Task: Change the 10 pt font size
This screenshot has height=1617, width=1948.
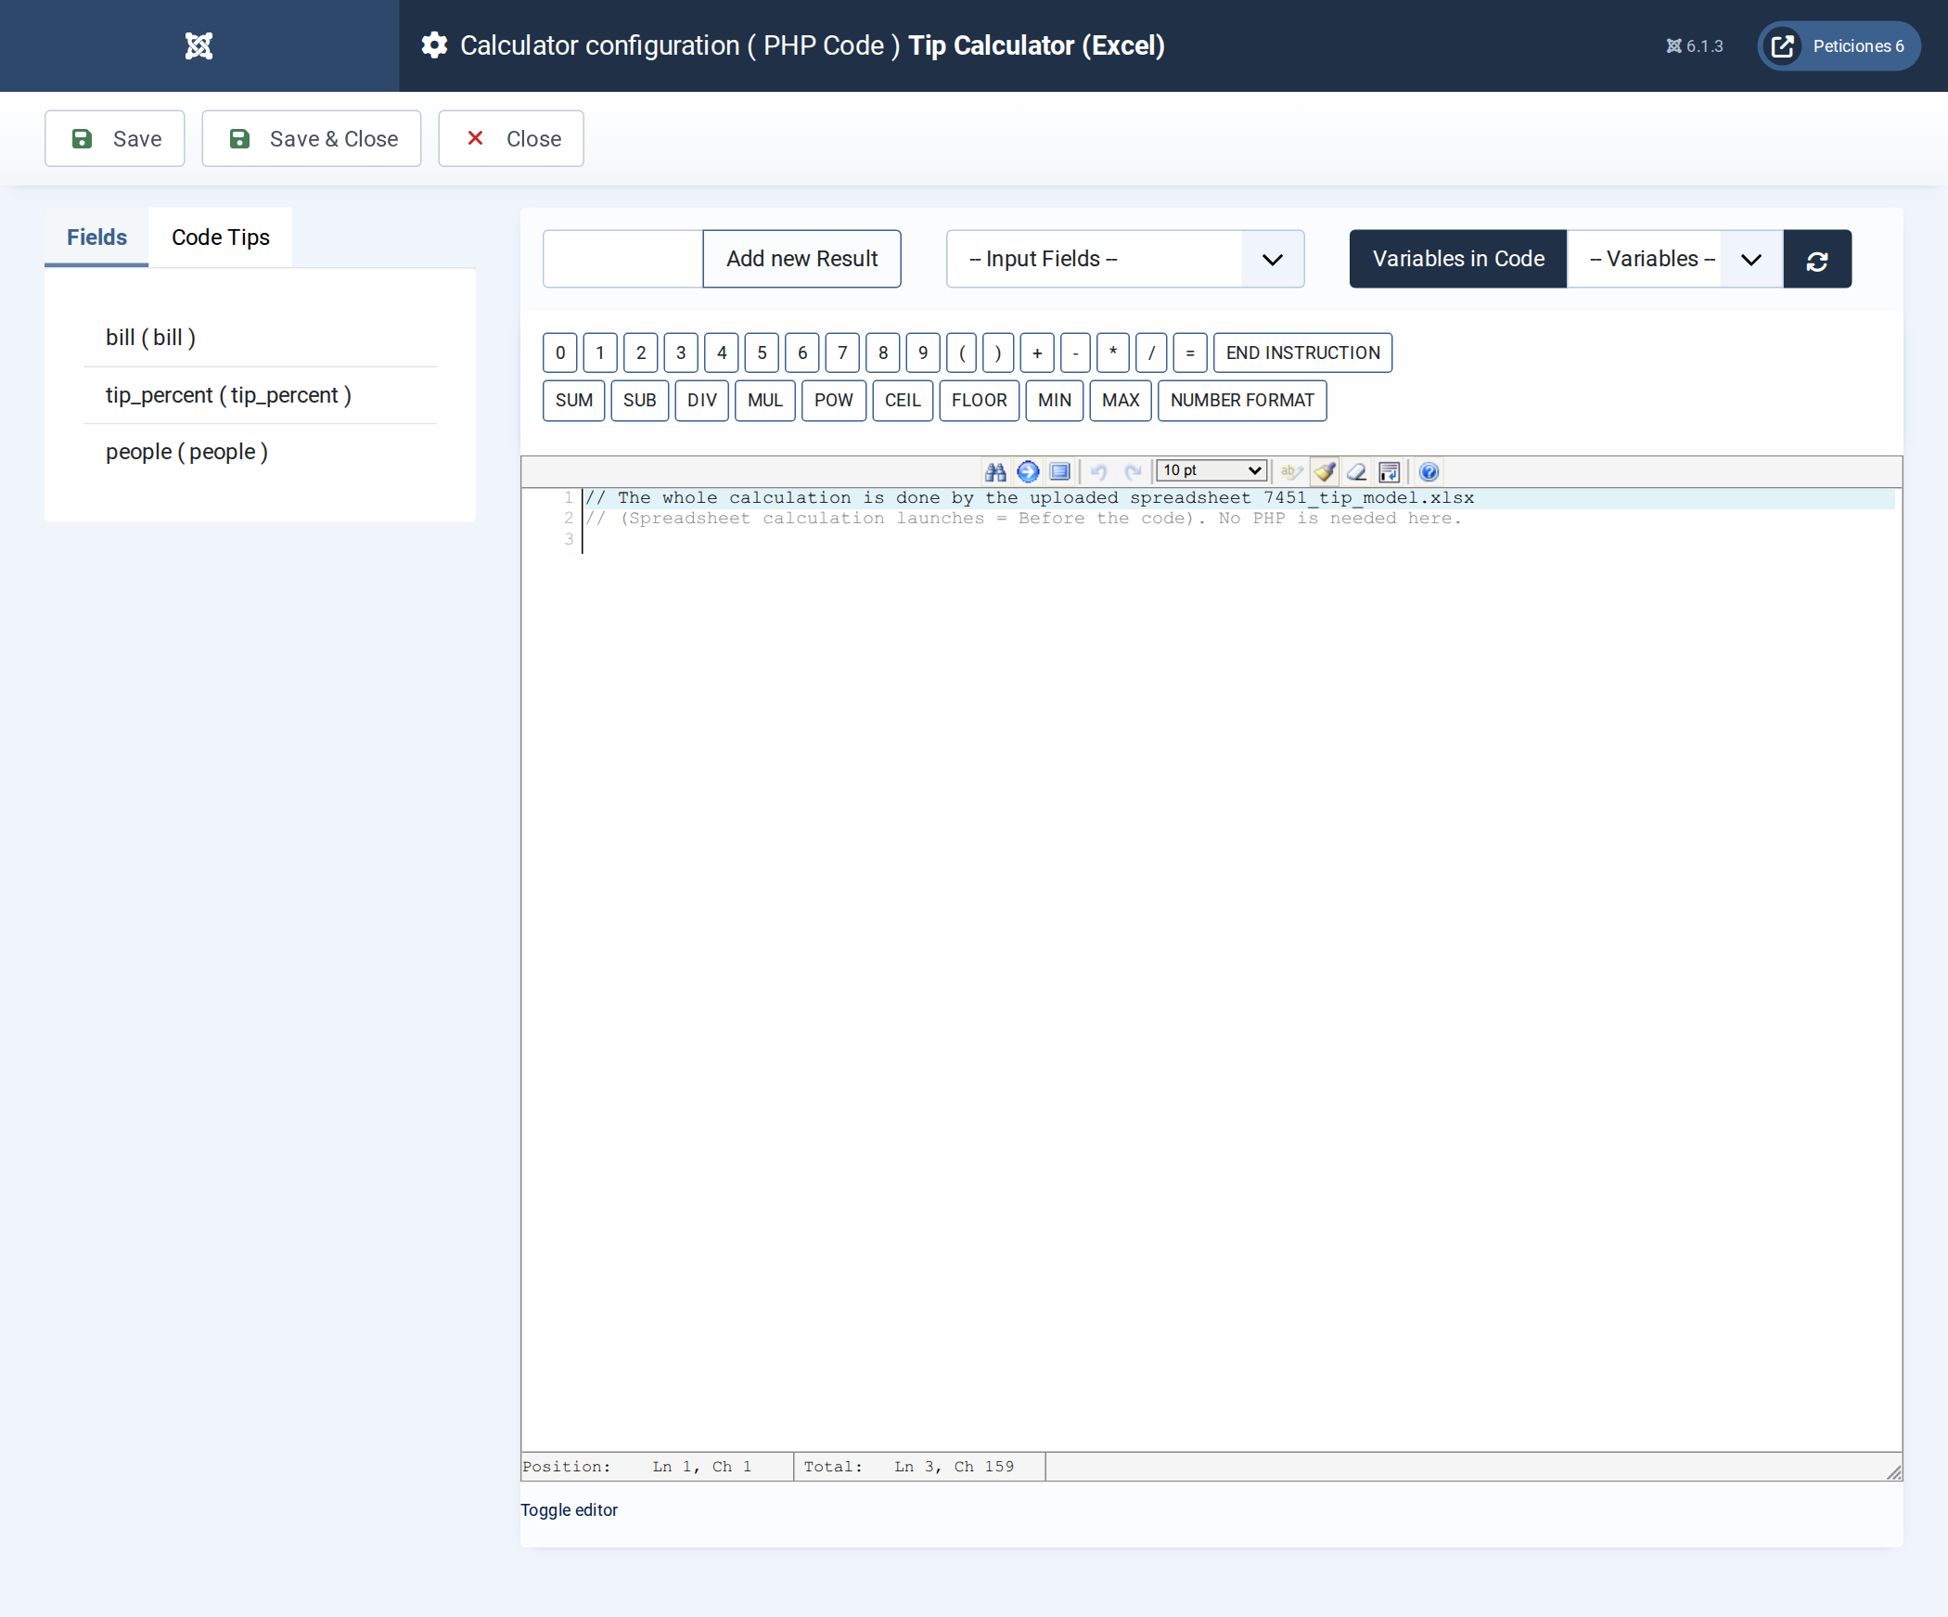Action: [1211, 470]
